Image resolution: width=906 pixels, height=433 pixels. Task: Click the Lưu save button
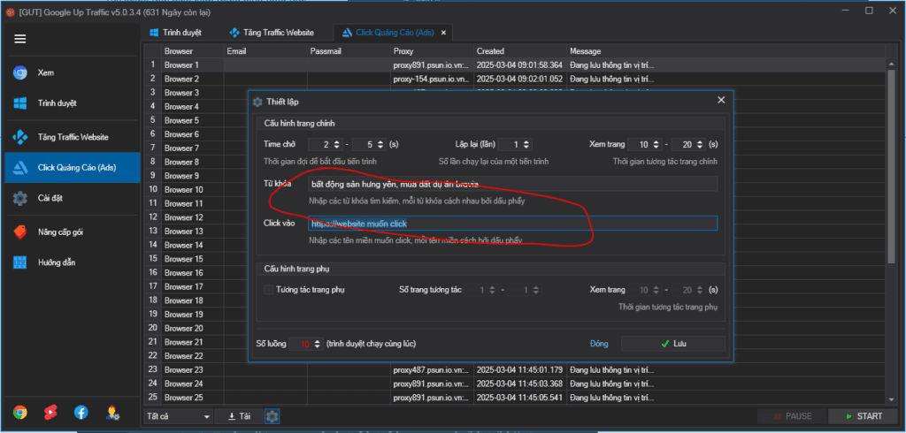(673, 344)
